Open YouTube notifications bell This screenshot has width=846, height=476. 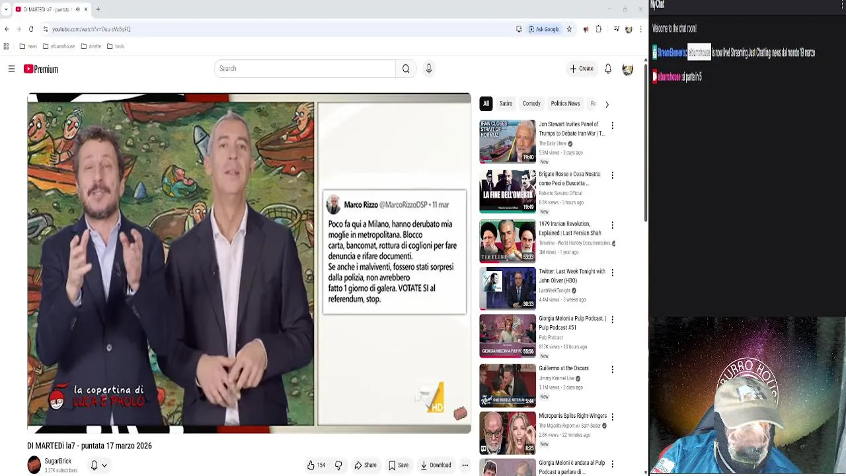pyautogui.click(x=608, y=69)
